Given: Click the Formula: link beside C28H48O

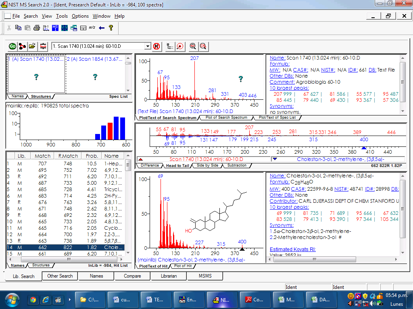Looking at the screenshot, I should pyautogui.click(x=280, y=182).
